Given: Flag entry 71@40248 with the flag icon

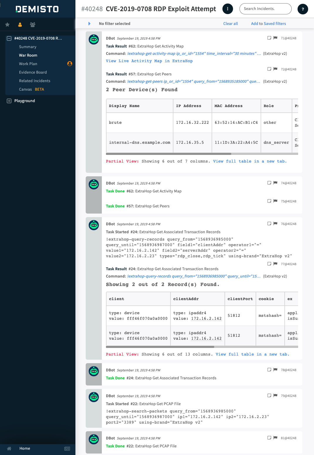Looking at the screenshot, I should (x=275, y=38).
